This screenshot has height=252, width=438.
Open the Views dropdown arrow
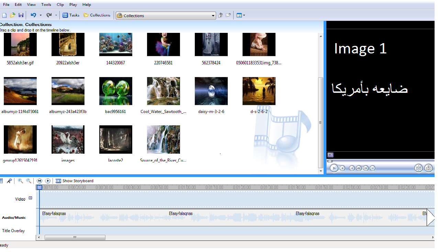point(244,15)
